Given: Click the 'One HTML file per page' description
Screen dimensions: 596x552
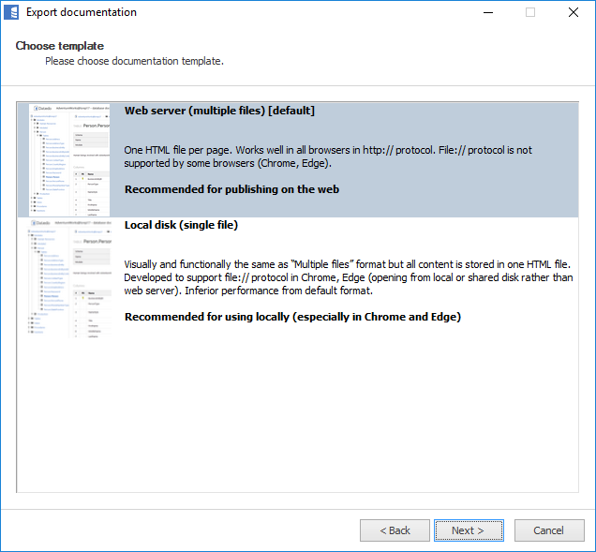Looking at the screenshot, I should [x=328, y=156].
